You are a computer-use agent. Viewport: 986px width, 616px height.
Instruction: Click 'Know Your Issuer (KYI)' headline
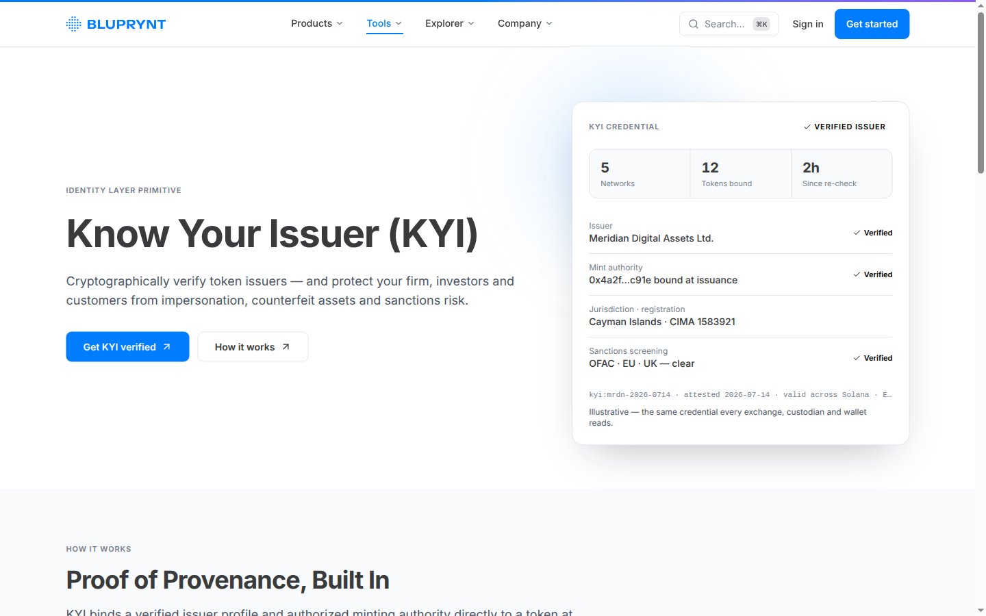tap(272, 234)
